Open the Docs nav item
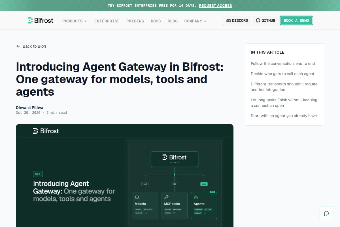 tap(156, 21)
